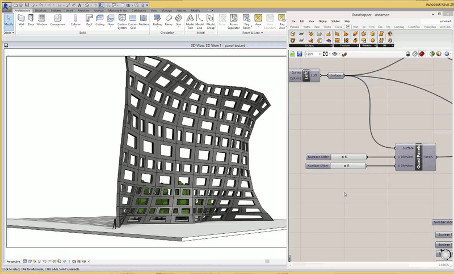The width and height of the screenshot is (454, 274).
Task: Switch to the Structure ribbon tab
Action: click(x=40, y=10)
